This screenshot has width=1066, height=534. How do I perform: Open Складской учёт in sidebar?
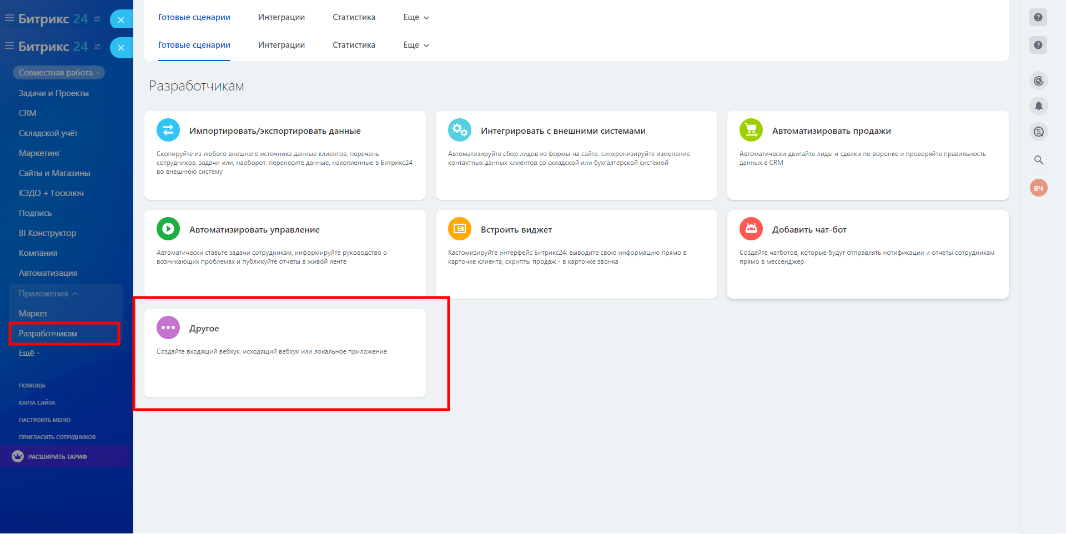point(48,133)
